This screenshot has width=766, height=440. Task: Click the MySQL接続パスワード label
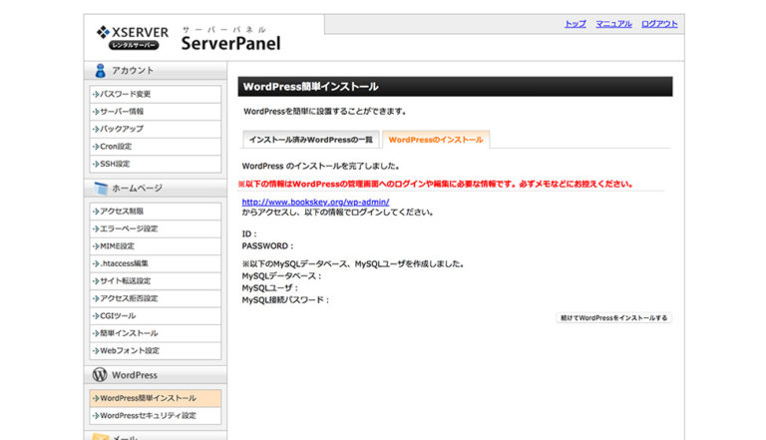pos(286,299)
